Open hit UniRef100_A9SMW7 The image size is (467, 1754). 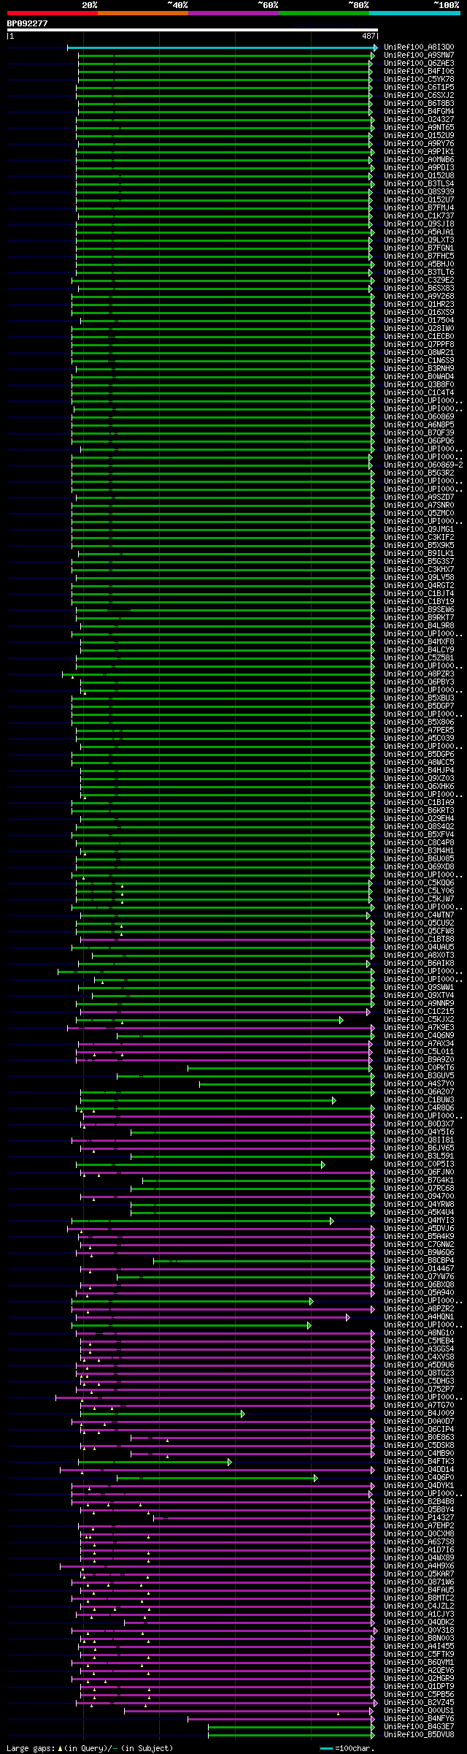pyautogui.click(x=419, y=56)
